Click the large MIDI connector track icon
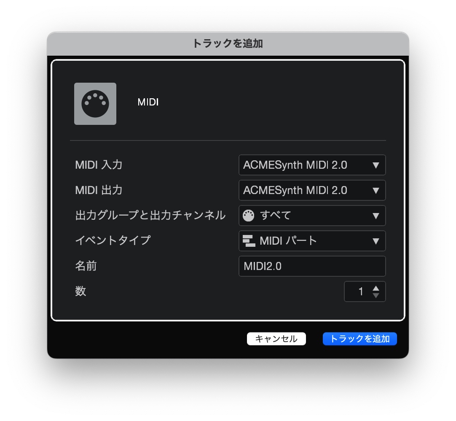456x421 pixels. (x=95, y=104)
